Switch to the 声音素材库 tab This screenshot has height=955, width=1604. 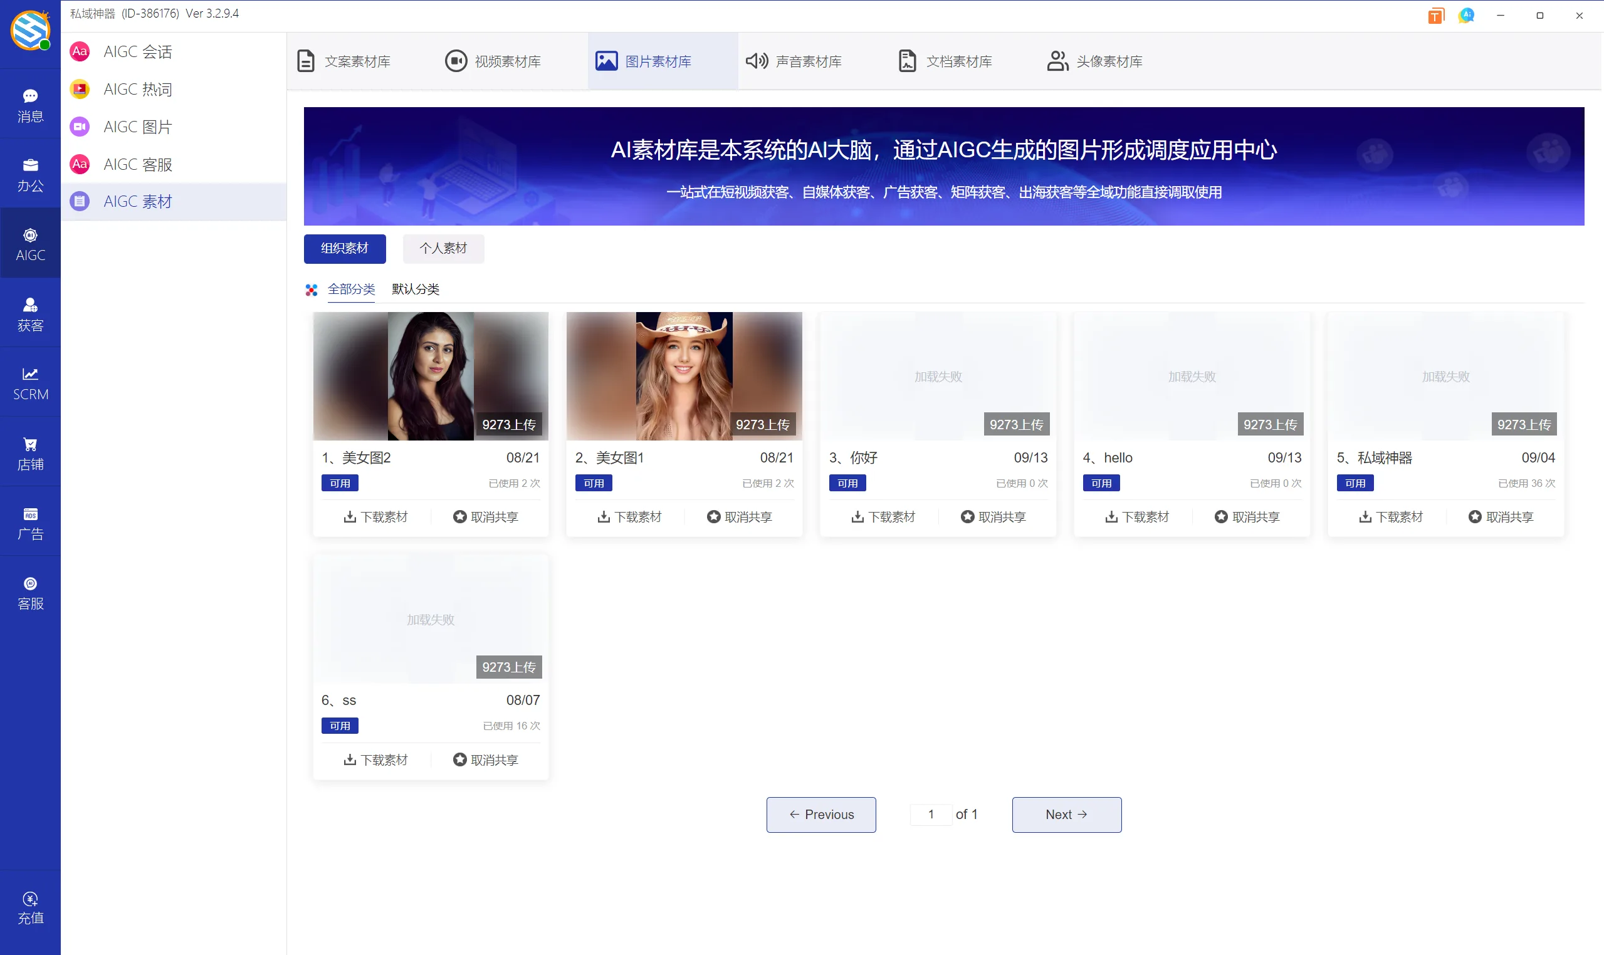pos(794,61)
